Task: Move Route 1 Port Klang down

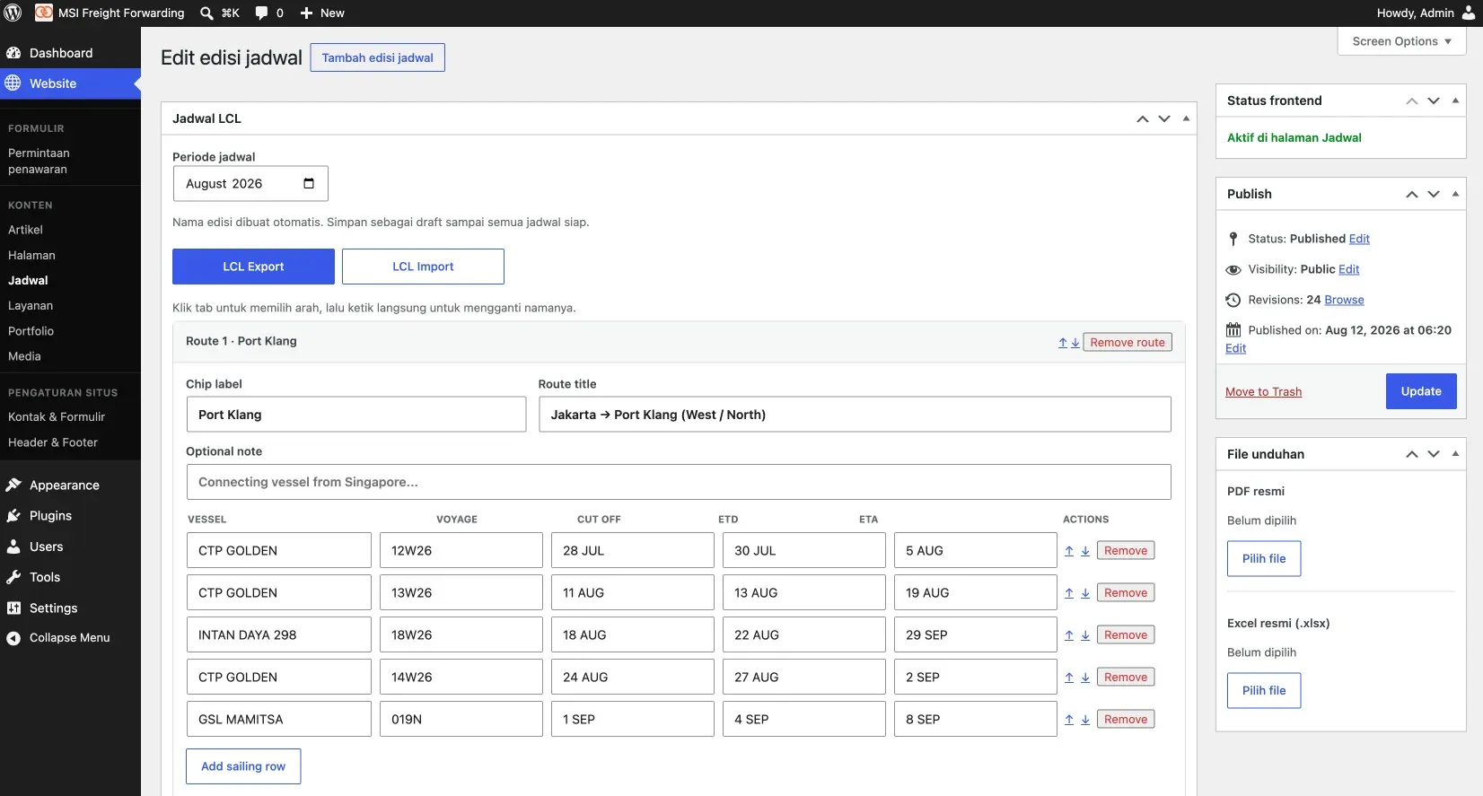Action: click(x=1075, y=343)
